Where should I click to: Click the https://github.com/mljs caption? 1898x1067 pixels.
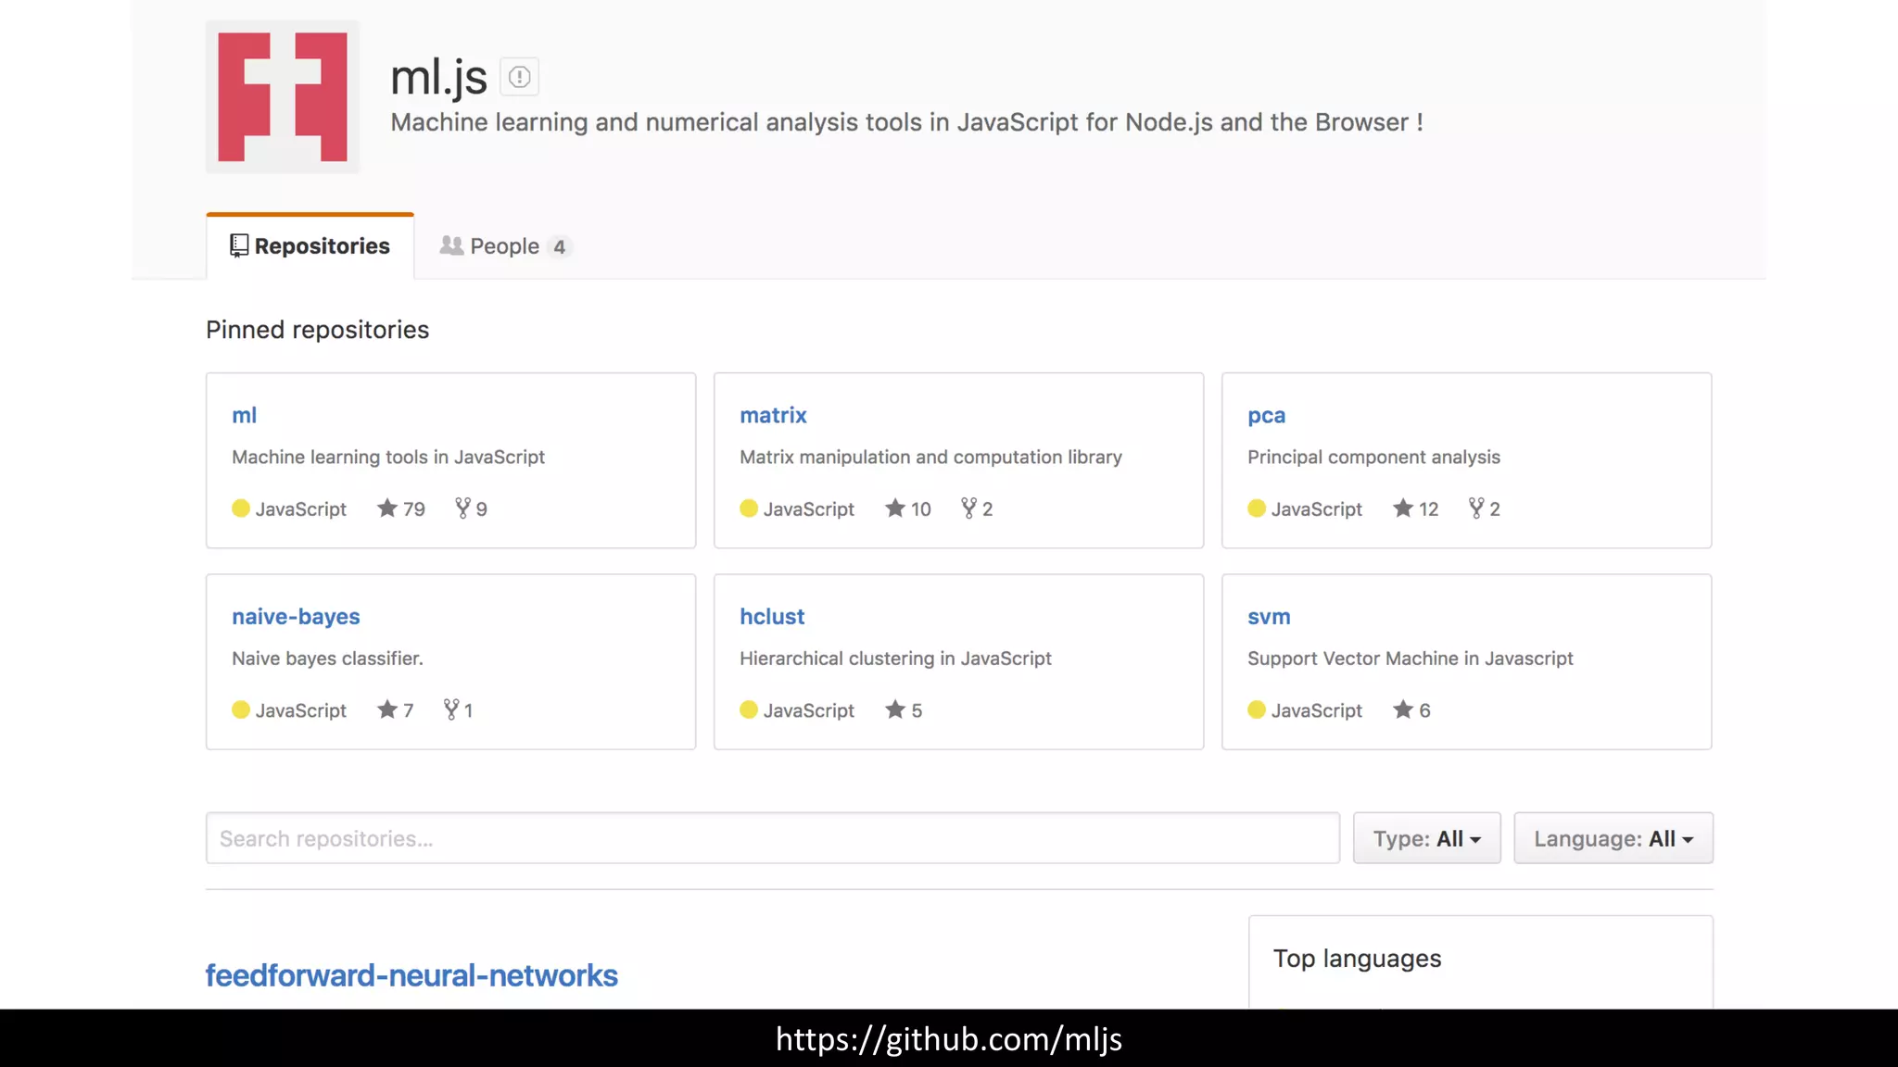(949, 1039)
